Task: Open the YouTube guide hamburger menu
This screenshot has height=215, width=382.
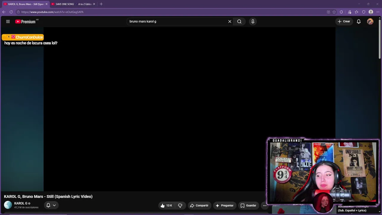Action: point(8,21)
